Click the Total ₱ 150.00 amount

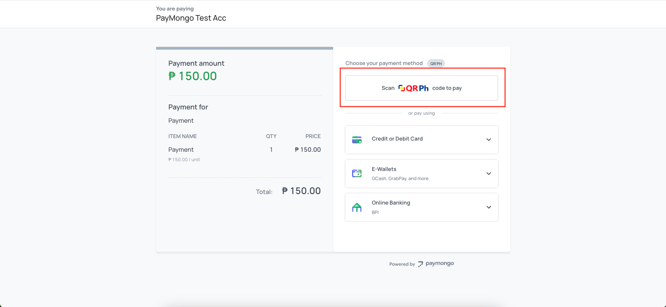point(301,191)
